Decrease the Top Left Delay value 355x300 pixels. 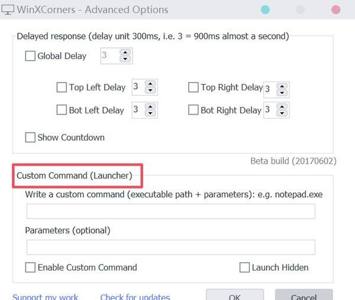pyautogui.click(x=150, y=90)
